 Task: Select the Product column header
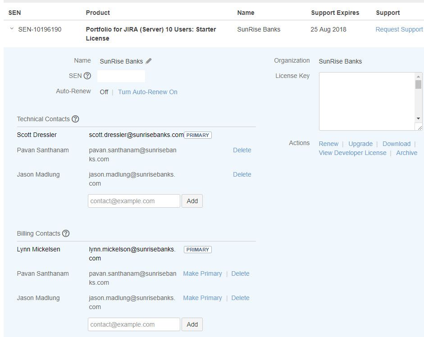click(98, 13)
